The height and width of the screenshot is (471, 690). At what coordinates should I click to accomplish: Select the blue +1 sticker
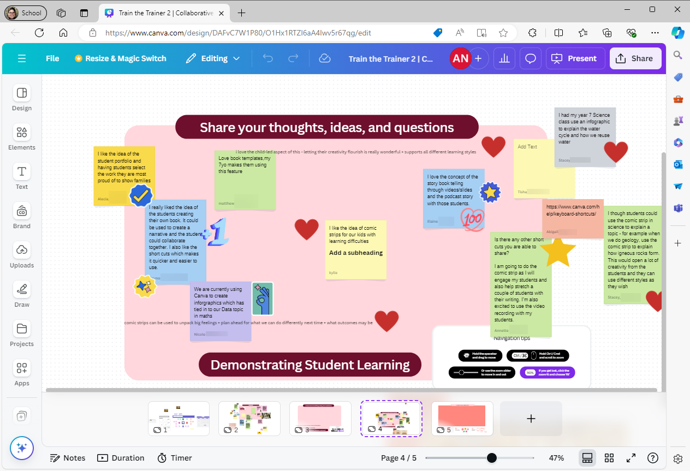tap(215, 233)
